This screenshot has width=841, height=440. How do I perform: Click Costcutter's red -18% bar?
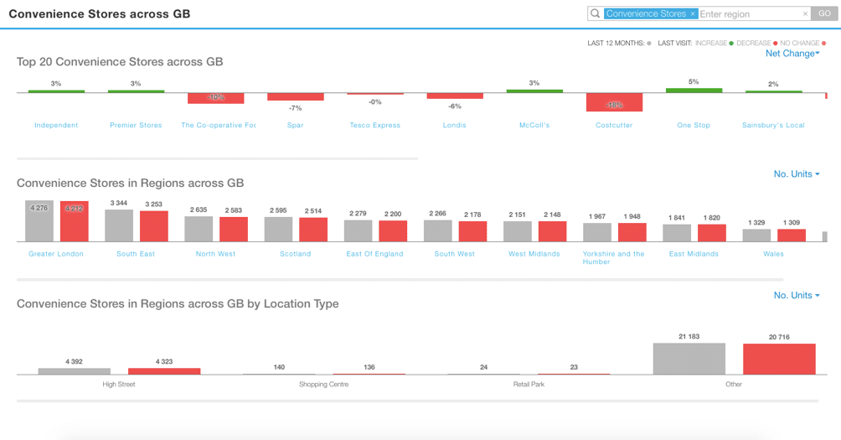(x=614, y=102)
